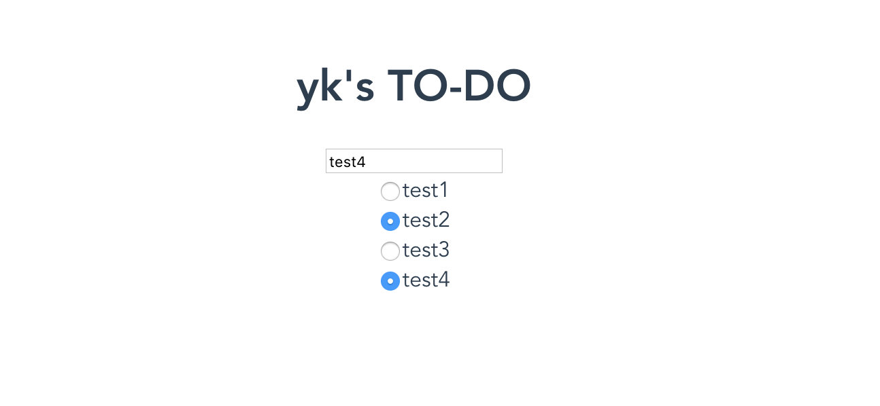Select the test1 radio button
The image size is (880, 406).
[x=390, y=191]
